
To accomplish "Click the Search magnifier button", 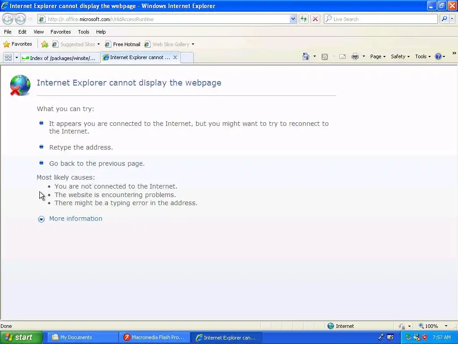I will [444, 19].
